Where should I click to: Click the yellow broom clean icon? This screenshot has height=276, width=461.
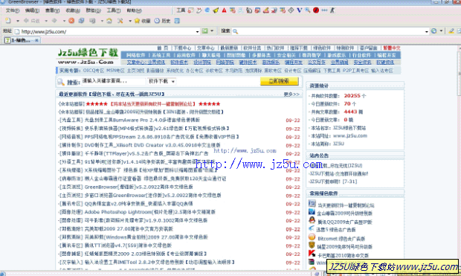(x=216, y=10)
